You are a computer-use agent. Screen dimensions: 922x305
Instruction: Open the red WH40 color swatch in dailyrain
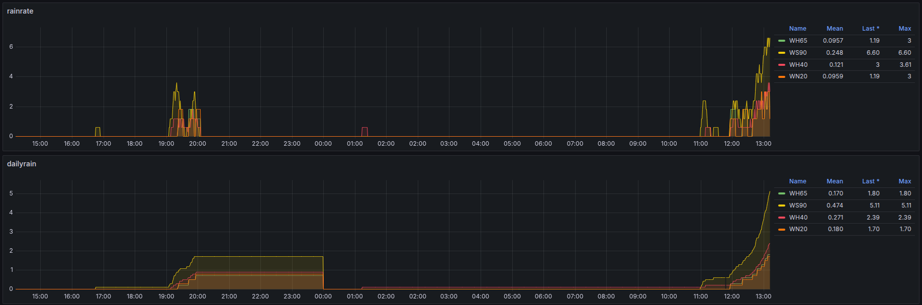[x=782, y=218]
